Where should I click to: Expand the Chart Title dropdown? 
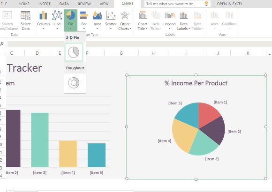click(x=143, y=20)
